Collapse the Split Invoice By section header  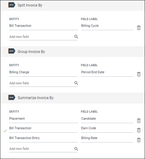(72, 5)
